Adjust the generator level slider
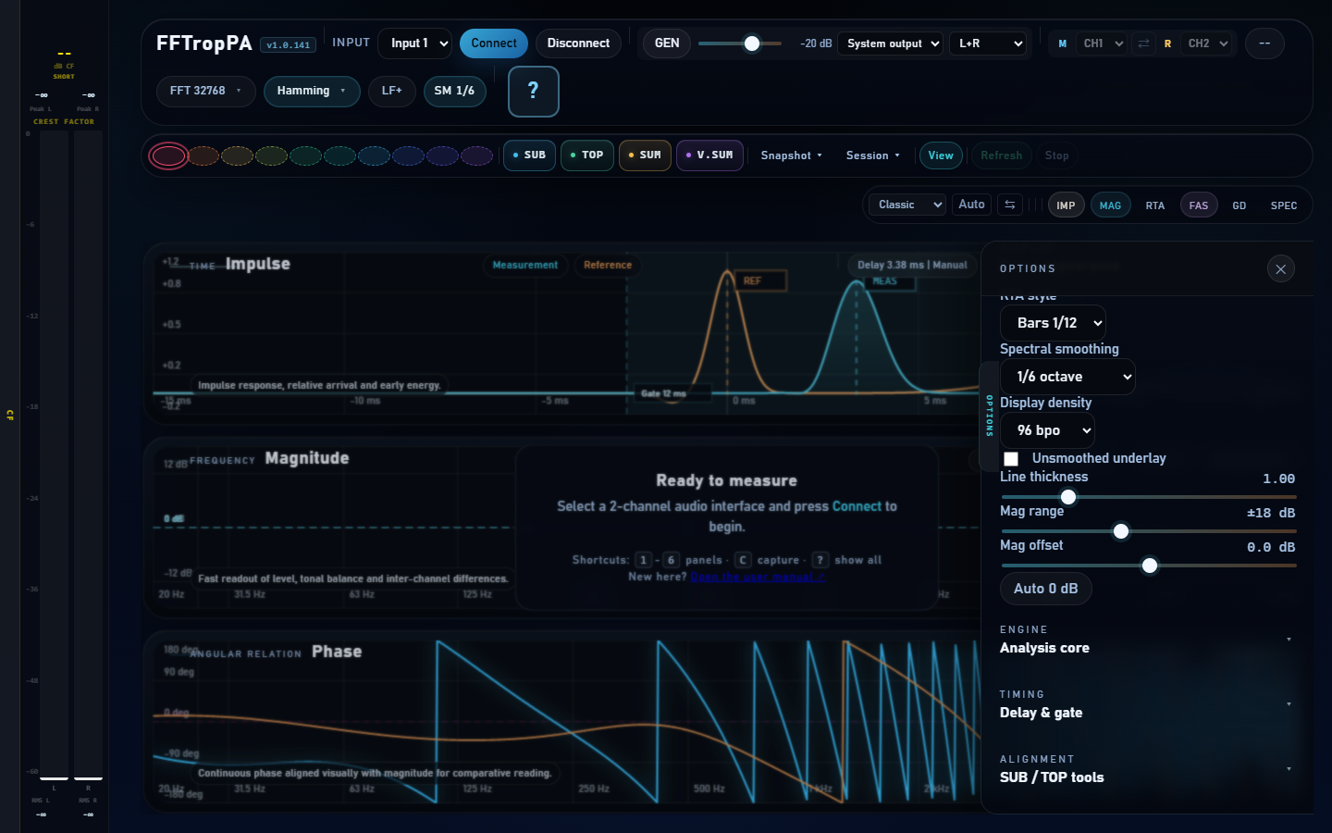This screenshot has width=1332, height=833. [740, 44]
